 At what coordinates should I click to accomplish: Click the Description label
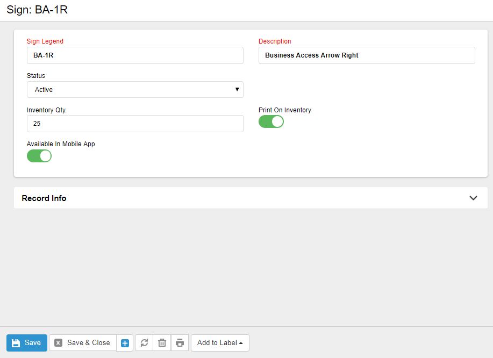click(275, 41)
